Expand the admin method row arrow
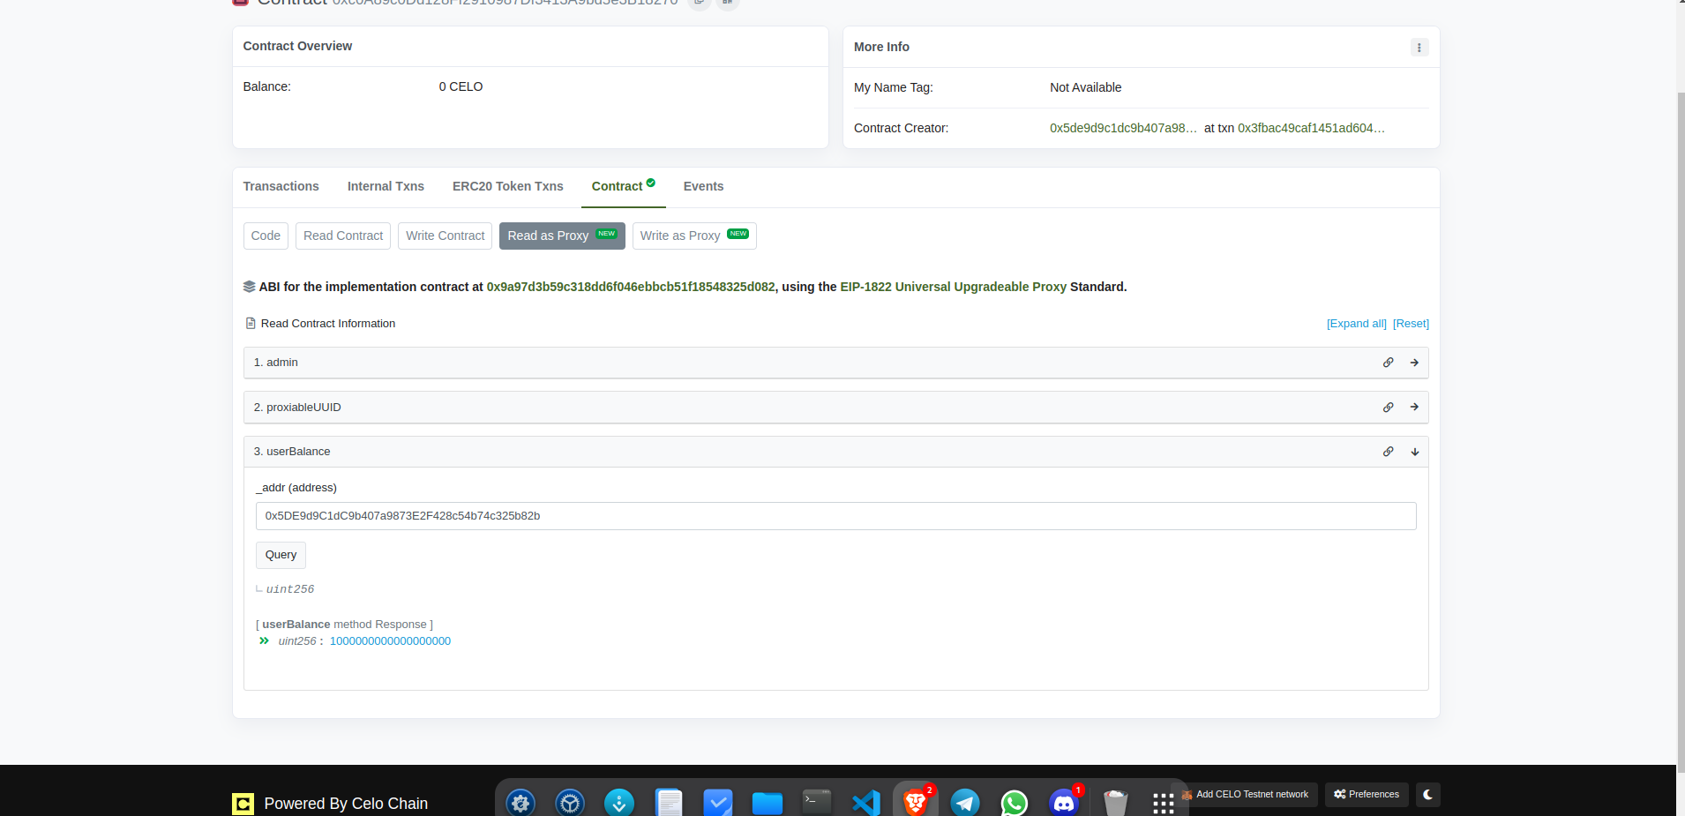The image size is (1685, 816). click(x=1414, y=363)
